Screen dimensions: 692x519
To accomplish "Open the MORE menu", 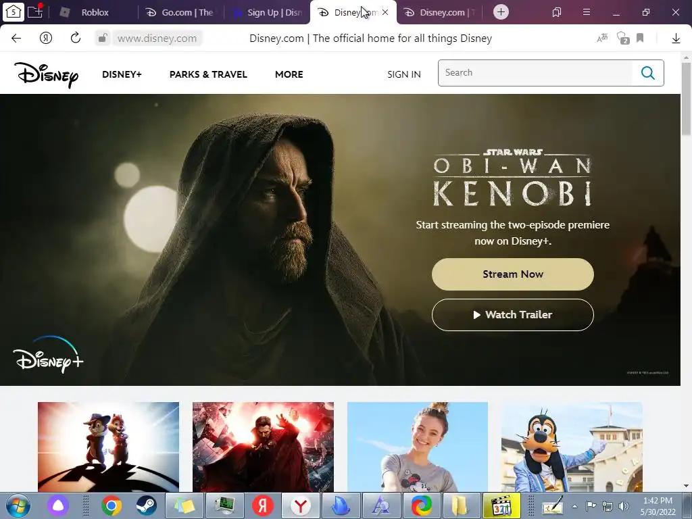I will [x=289, y=74].
